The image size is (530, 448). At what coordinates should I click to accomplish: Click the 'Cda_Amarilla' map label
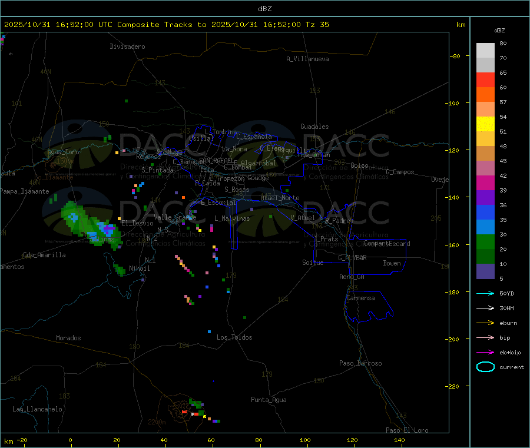click(44, 255)
